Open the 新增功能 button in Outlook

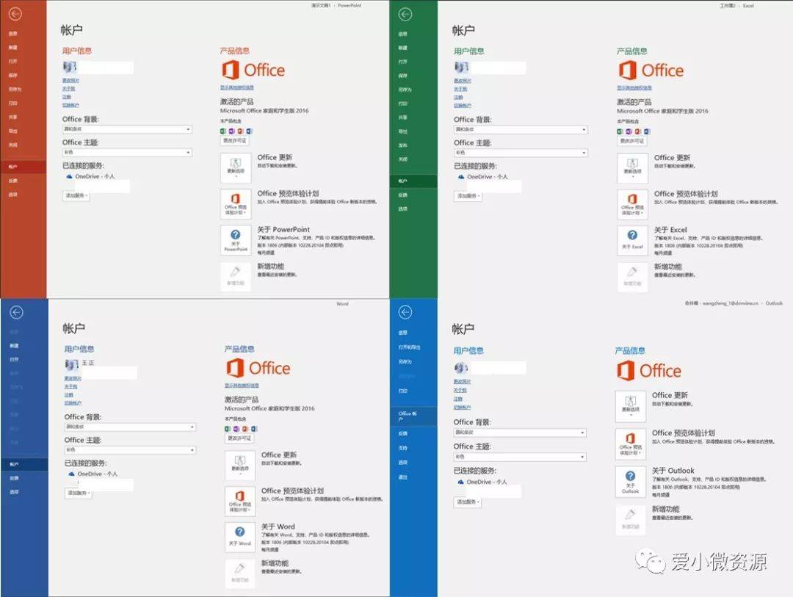630,520
